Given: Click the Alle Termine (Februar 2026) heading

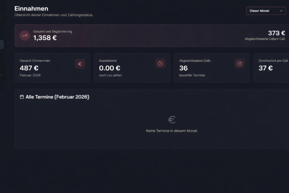Looking at the screenshot, I should point(57,97).
